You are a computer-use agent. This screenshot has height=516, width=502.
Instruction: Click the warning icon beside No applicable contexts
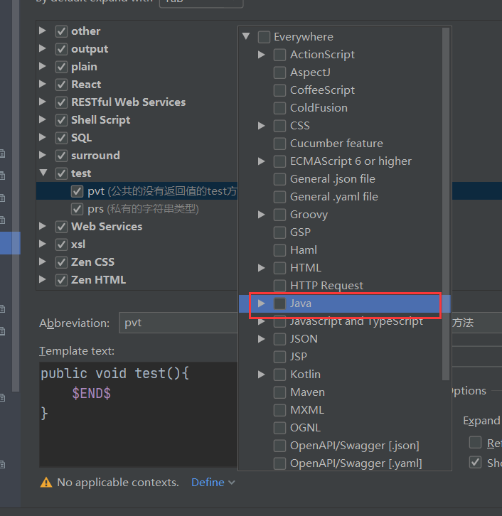point(46,483)
